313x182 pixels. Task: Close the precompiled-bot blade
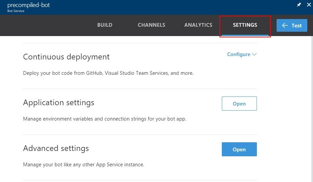tap(309, 5)
